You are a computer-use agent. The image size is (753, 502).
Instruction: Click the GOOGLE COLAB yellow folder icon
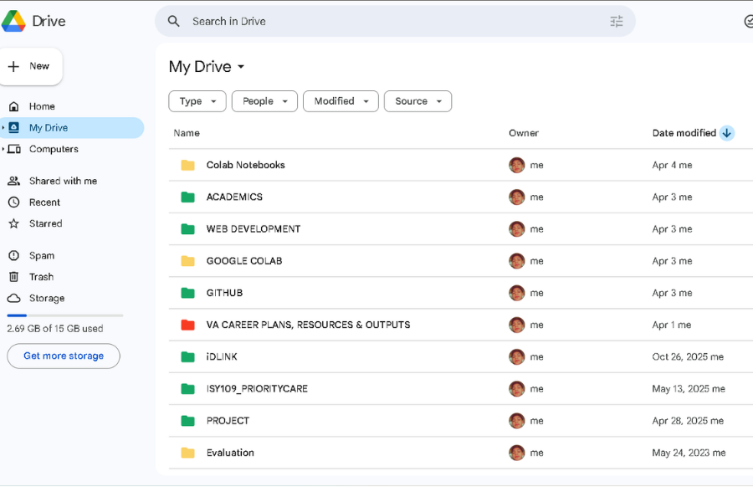tap(187, 261)
